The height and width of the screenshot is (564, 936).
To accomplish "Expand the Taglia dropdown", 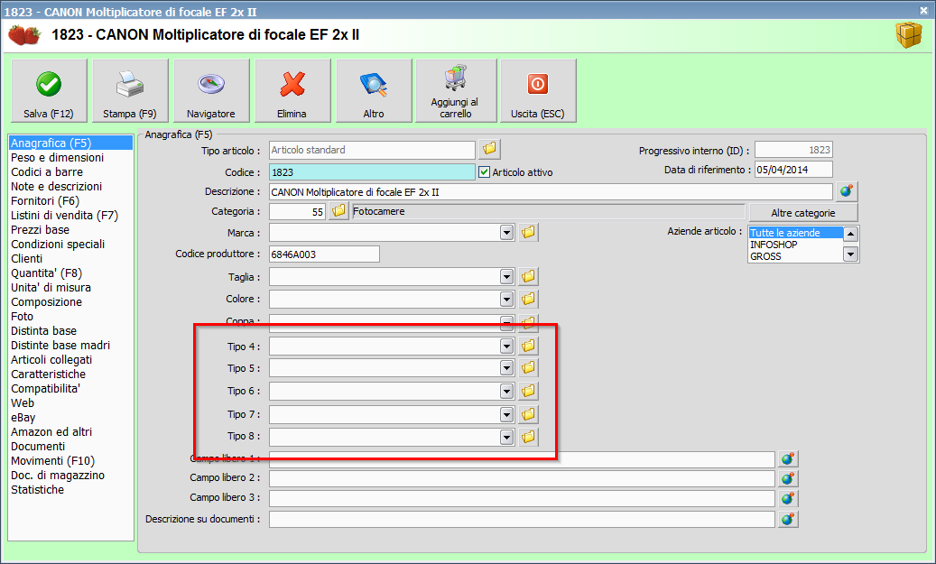I will [506, 276].
